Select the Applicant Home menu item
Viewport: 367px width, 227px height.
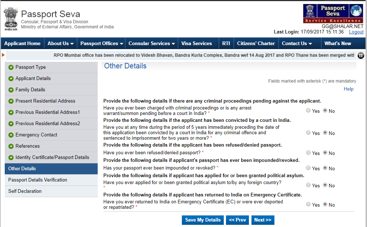[22, 43]
